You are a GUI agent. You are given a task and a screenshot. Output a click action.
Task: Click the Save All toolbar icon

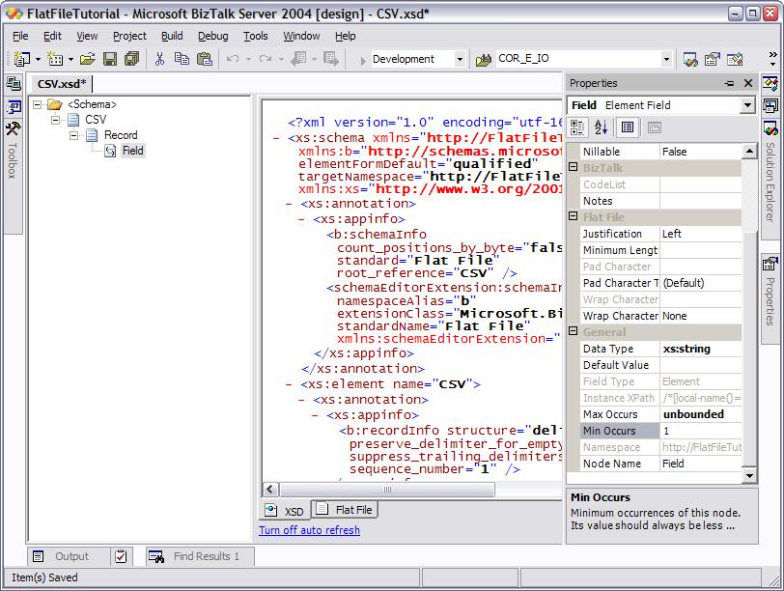point(131,59)
